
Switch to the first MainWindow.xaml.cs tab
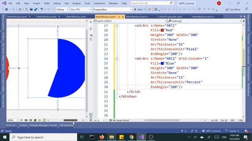(x=137, y=16)
